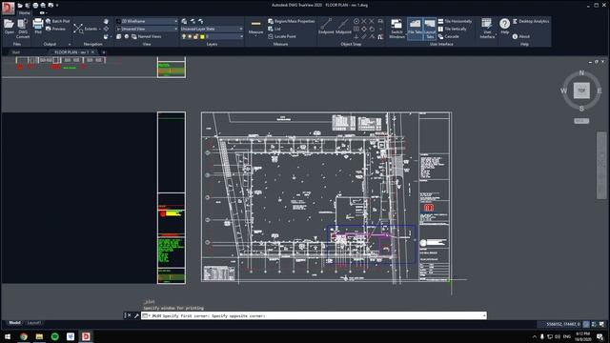Toggle the Center object snap circle icon
The image size is (610, 343).
356,21
